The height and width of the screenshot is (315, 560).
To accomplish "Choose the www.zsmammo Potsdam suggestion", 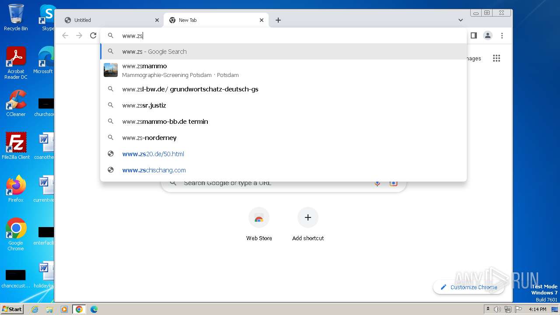I will click(283, 70).
